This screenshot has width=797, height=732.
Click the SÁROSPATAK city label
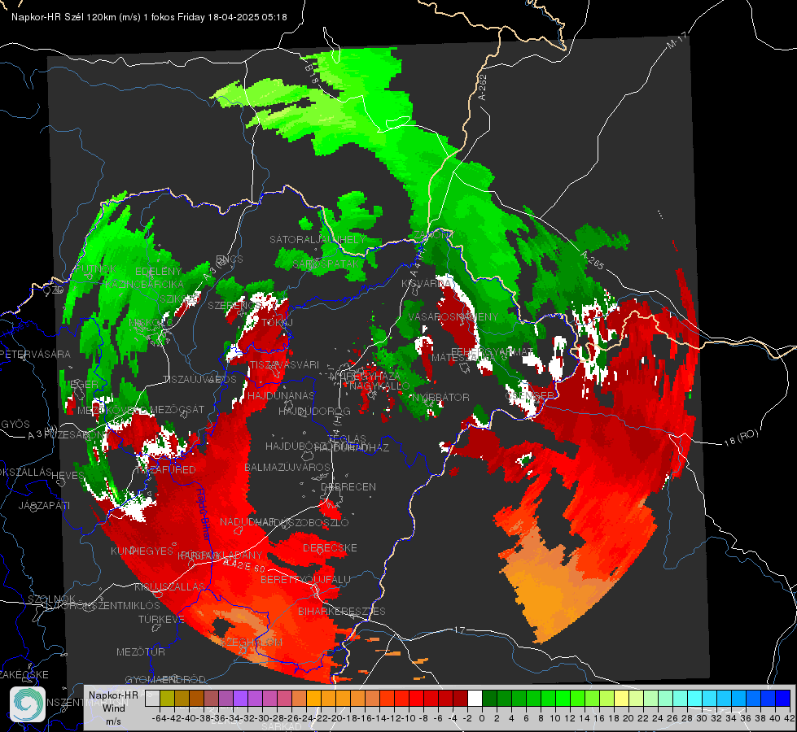(x=326, y=264)
